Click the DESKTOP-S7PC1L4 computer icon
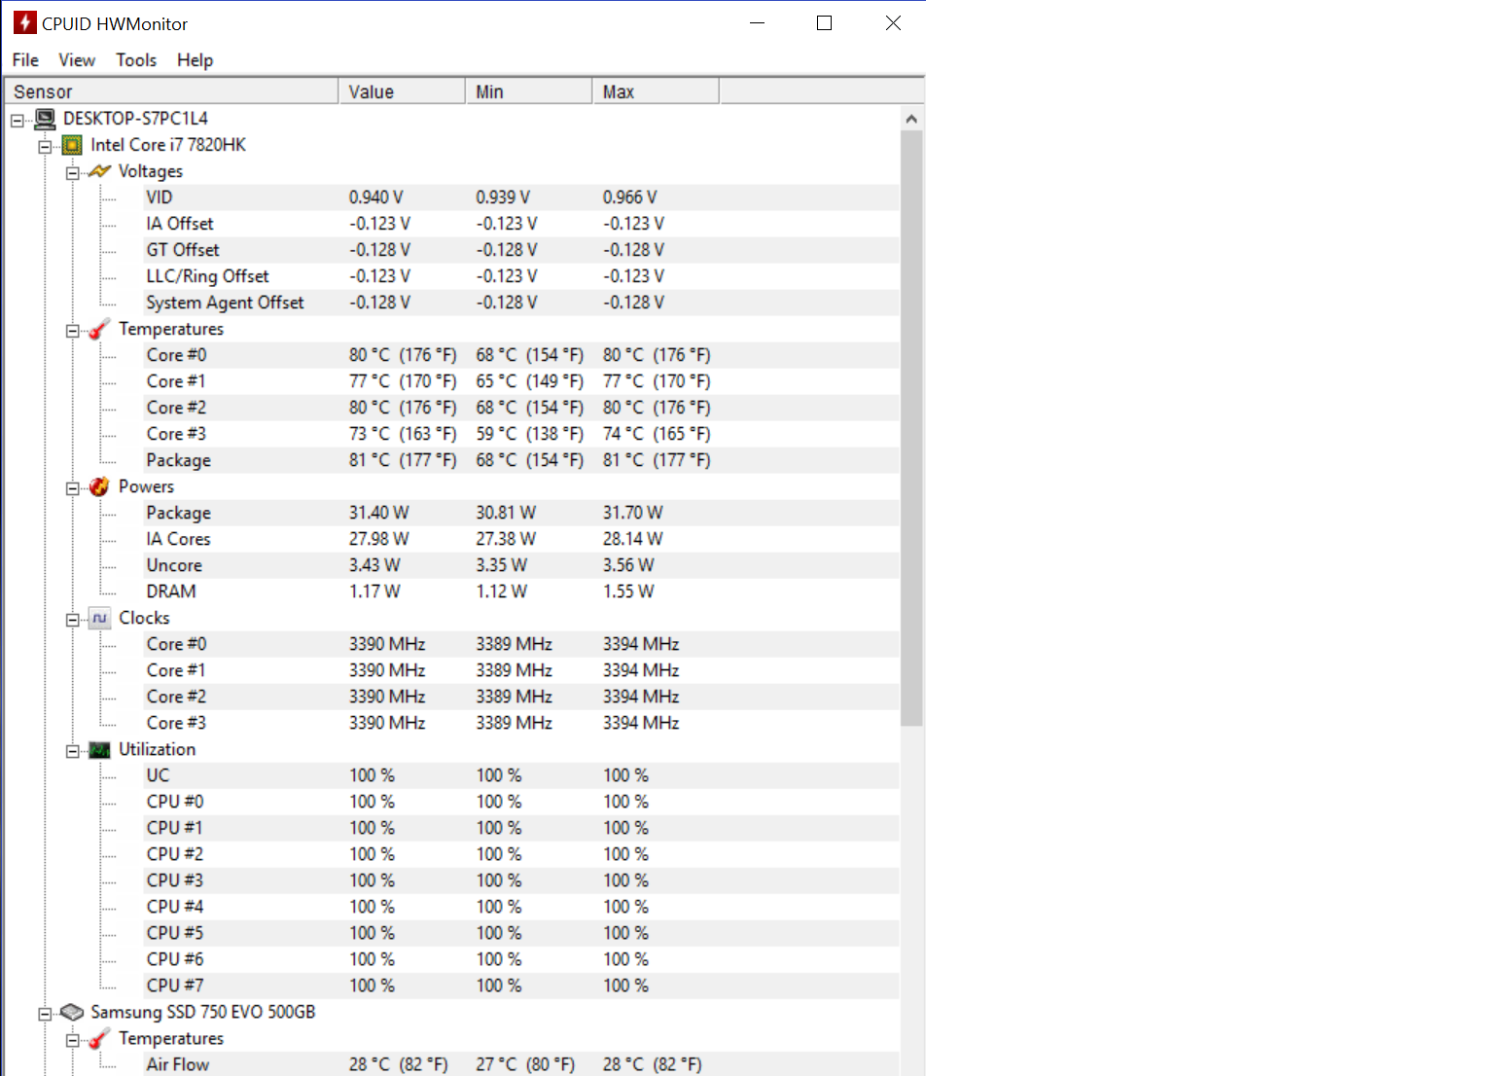 click(45, 119)
